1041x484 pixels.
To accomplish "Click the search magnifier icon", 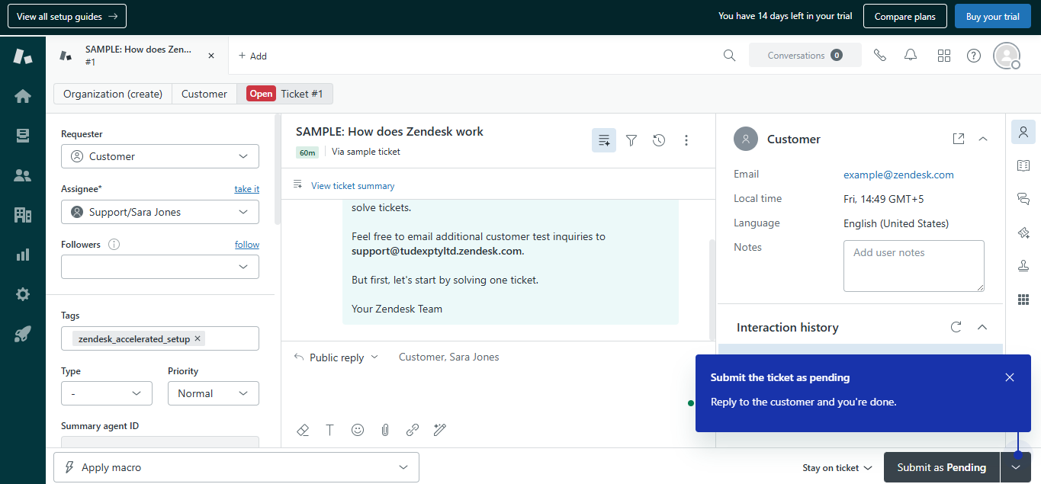I will (x=729, y=55).
